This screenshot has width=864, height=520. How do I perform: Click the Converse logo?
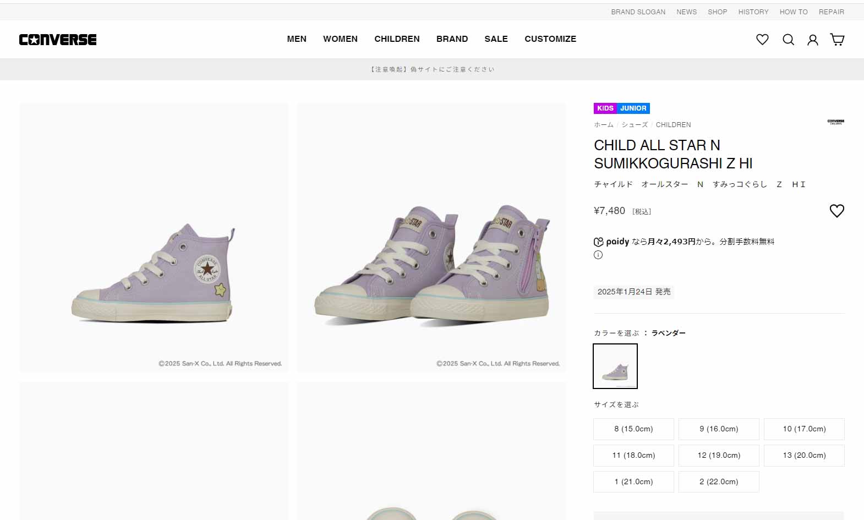coord(58,40)
